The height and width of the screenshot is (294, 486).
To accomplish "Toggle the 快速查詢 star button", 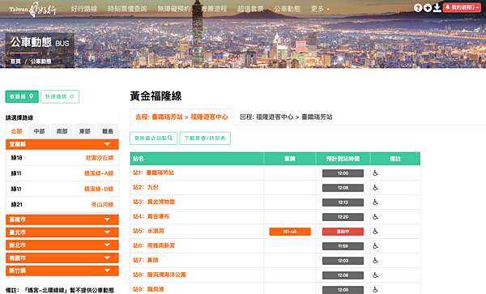I will point(60,96).
